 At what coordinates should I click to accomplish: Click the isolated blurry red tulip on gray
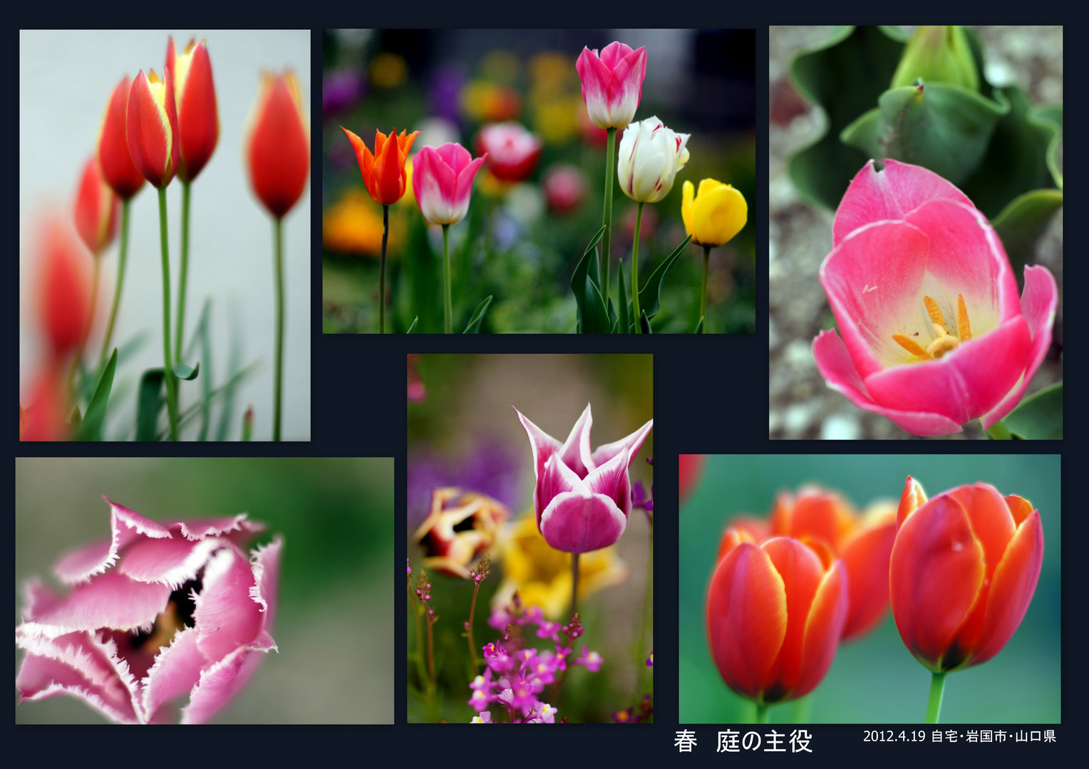coord(279,146)
